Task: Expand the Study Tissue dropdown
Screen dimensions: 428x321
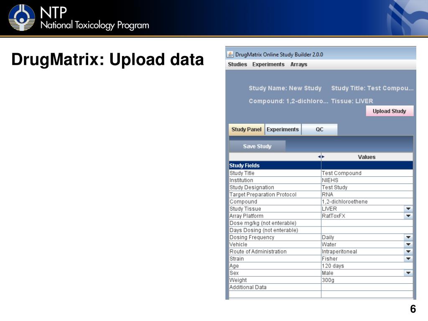Action: tap(408, 209)
